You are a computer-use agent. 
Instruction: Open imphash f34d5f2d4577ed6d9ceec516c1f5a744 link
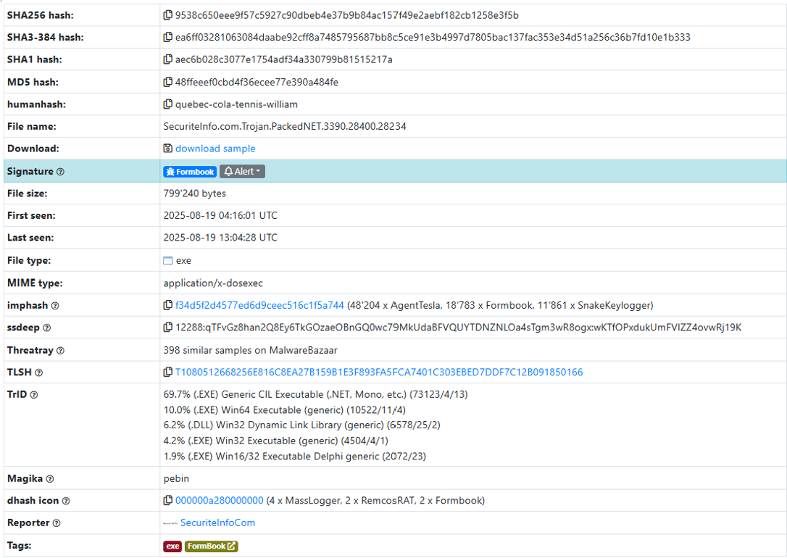click(x=259, y=306)
